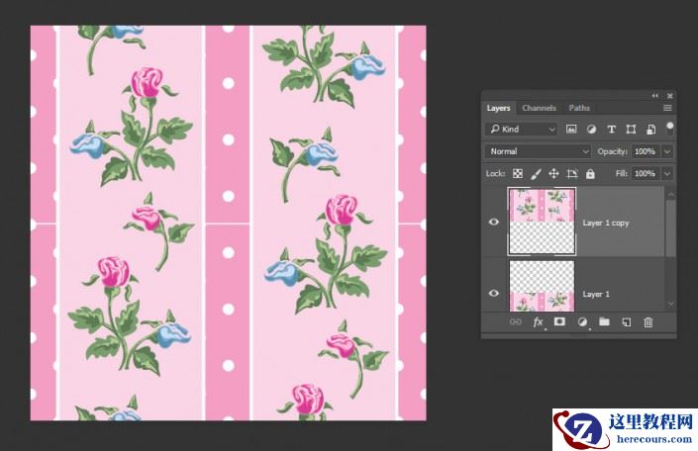Select the Layers tab
Screen dimensions: 698x451
[x=498, y=108]
